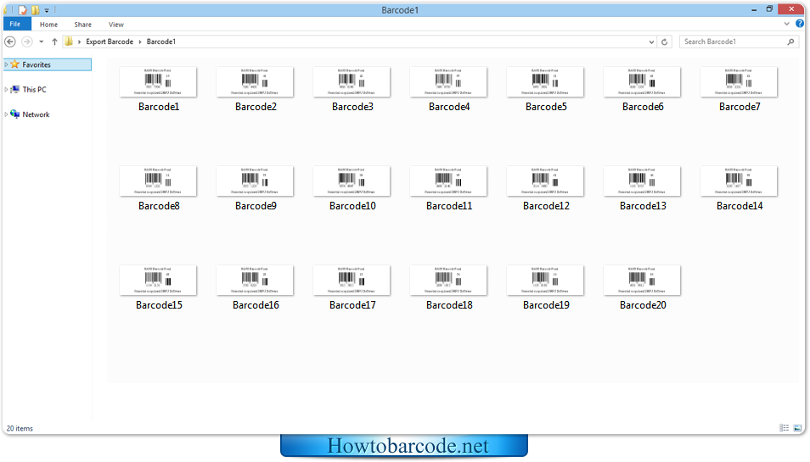Click the Properties icon in quick access toolbar
Viewport: 810px width, 462px height.
(23, 10)
